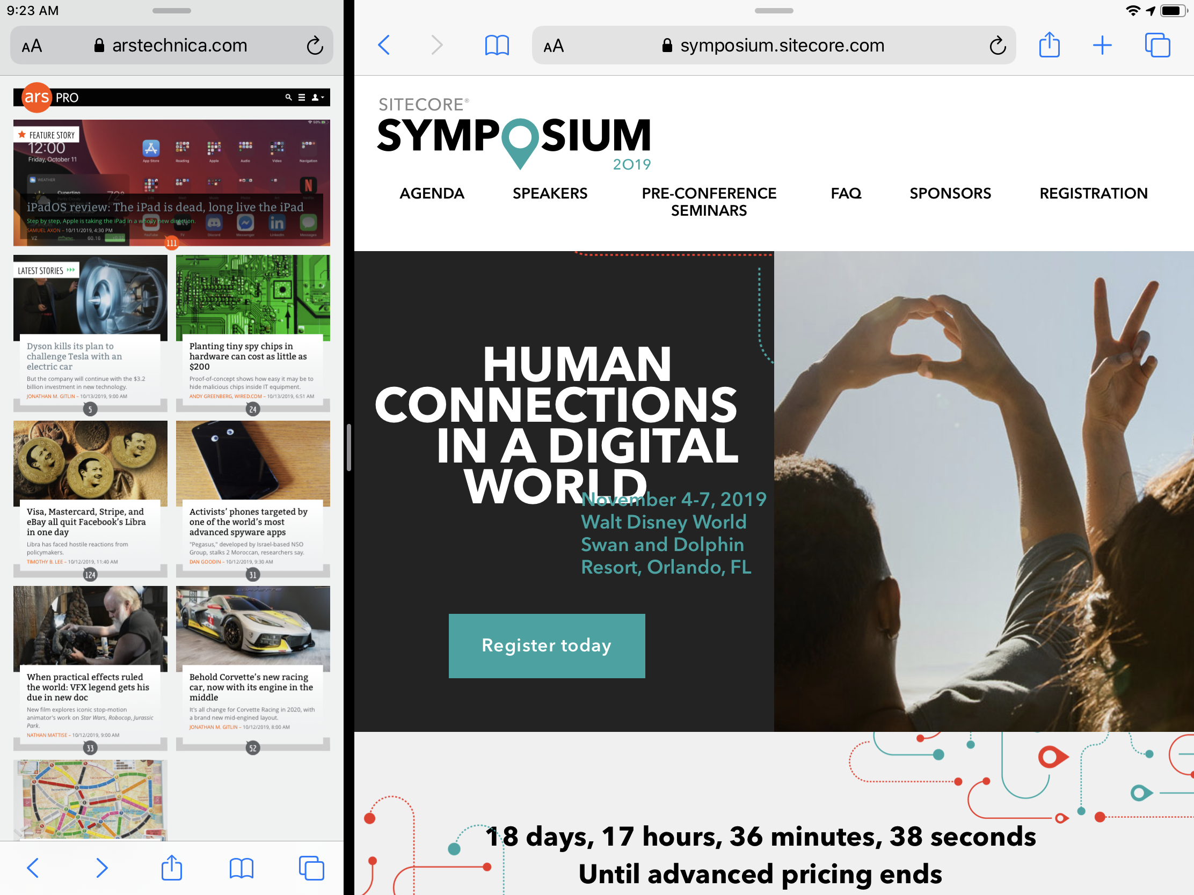Open the 52 comments bubble
This screenshot has height=895, width=1194.
pos(253,749)
